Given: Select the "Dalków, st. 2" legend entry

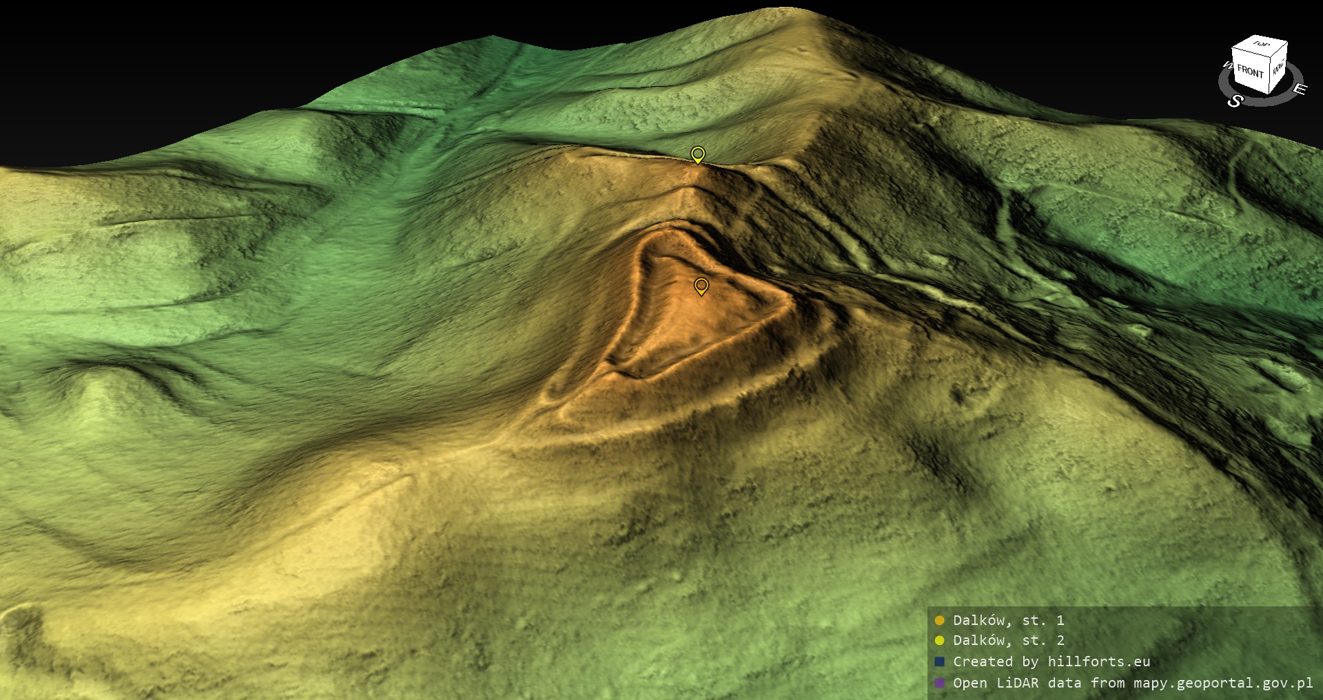Looking at the screenshot, I should 1008,640.
